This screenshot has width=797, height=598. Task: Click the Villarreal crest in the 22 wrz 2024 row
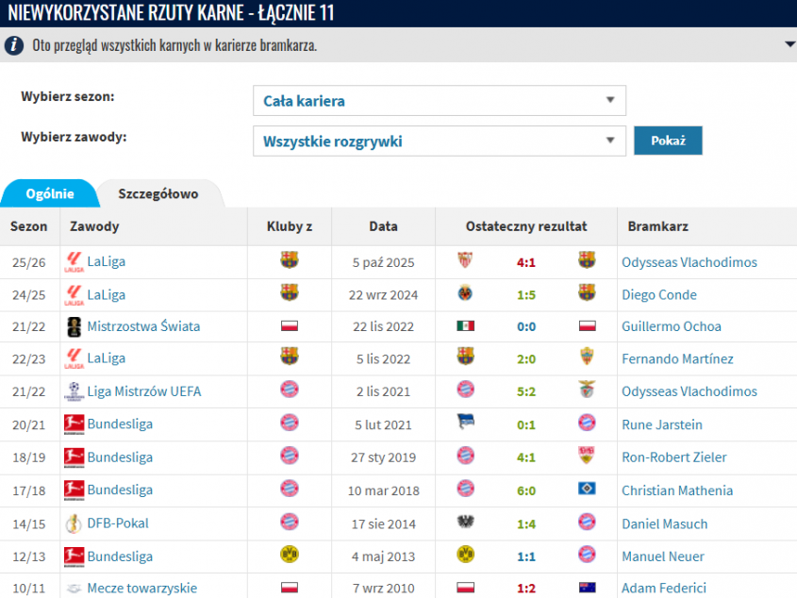coord(465,293)
